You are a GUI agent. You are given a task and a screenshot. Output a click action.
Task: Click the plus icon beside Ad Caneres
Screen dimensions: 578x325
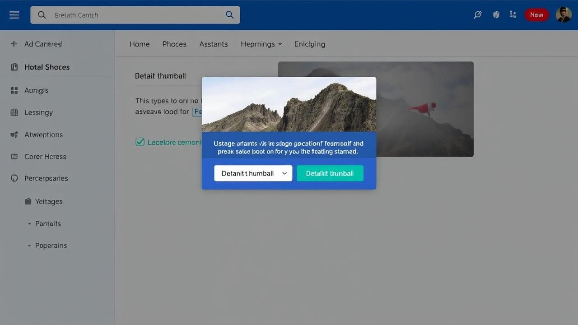[14, 44]
